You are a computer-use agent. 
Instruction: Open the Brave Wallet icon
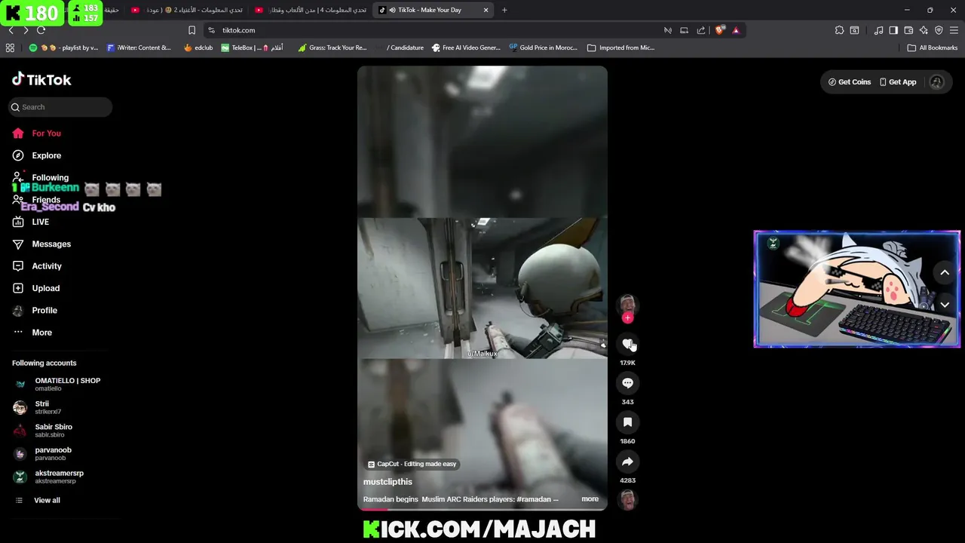pos(908,30)
